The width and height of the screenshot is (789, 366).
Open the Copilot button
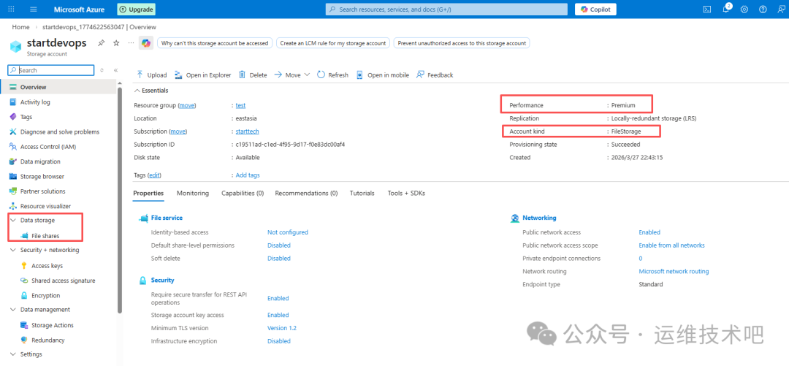click(x=595, y=9)
